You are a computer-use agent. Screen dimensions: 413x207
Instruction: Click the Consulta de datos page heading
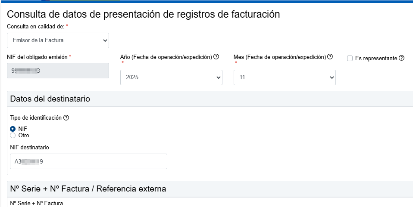pyautogui.click(x=144, y=14)
